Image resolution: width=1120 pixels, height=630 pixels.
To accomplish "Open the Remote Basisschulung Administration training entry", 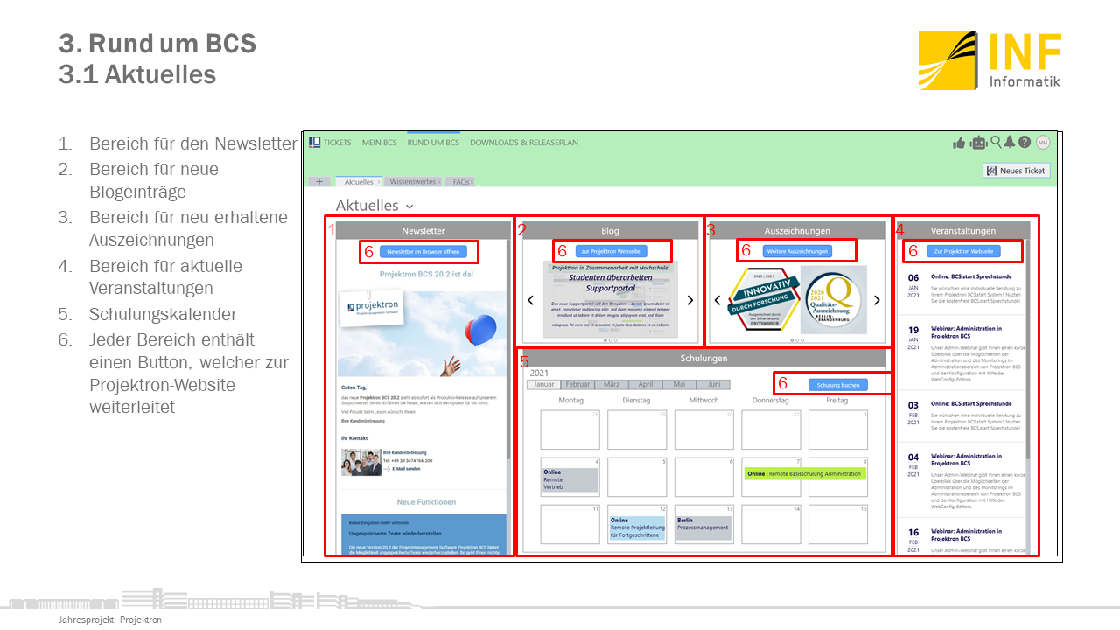I will 804,473.
